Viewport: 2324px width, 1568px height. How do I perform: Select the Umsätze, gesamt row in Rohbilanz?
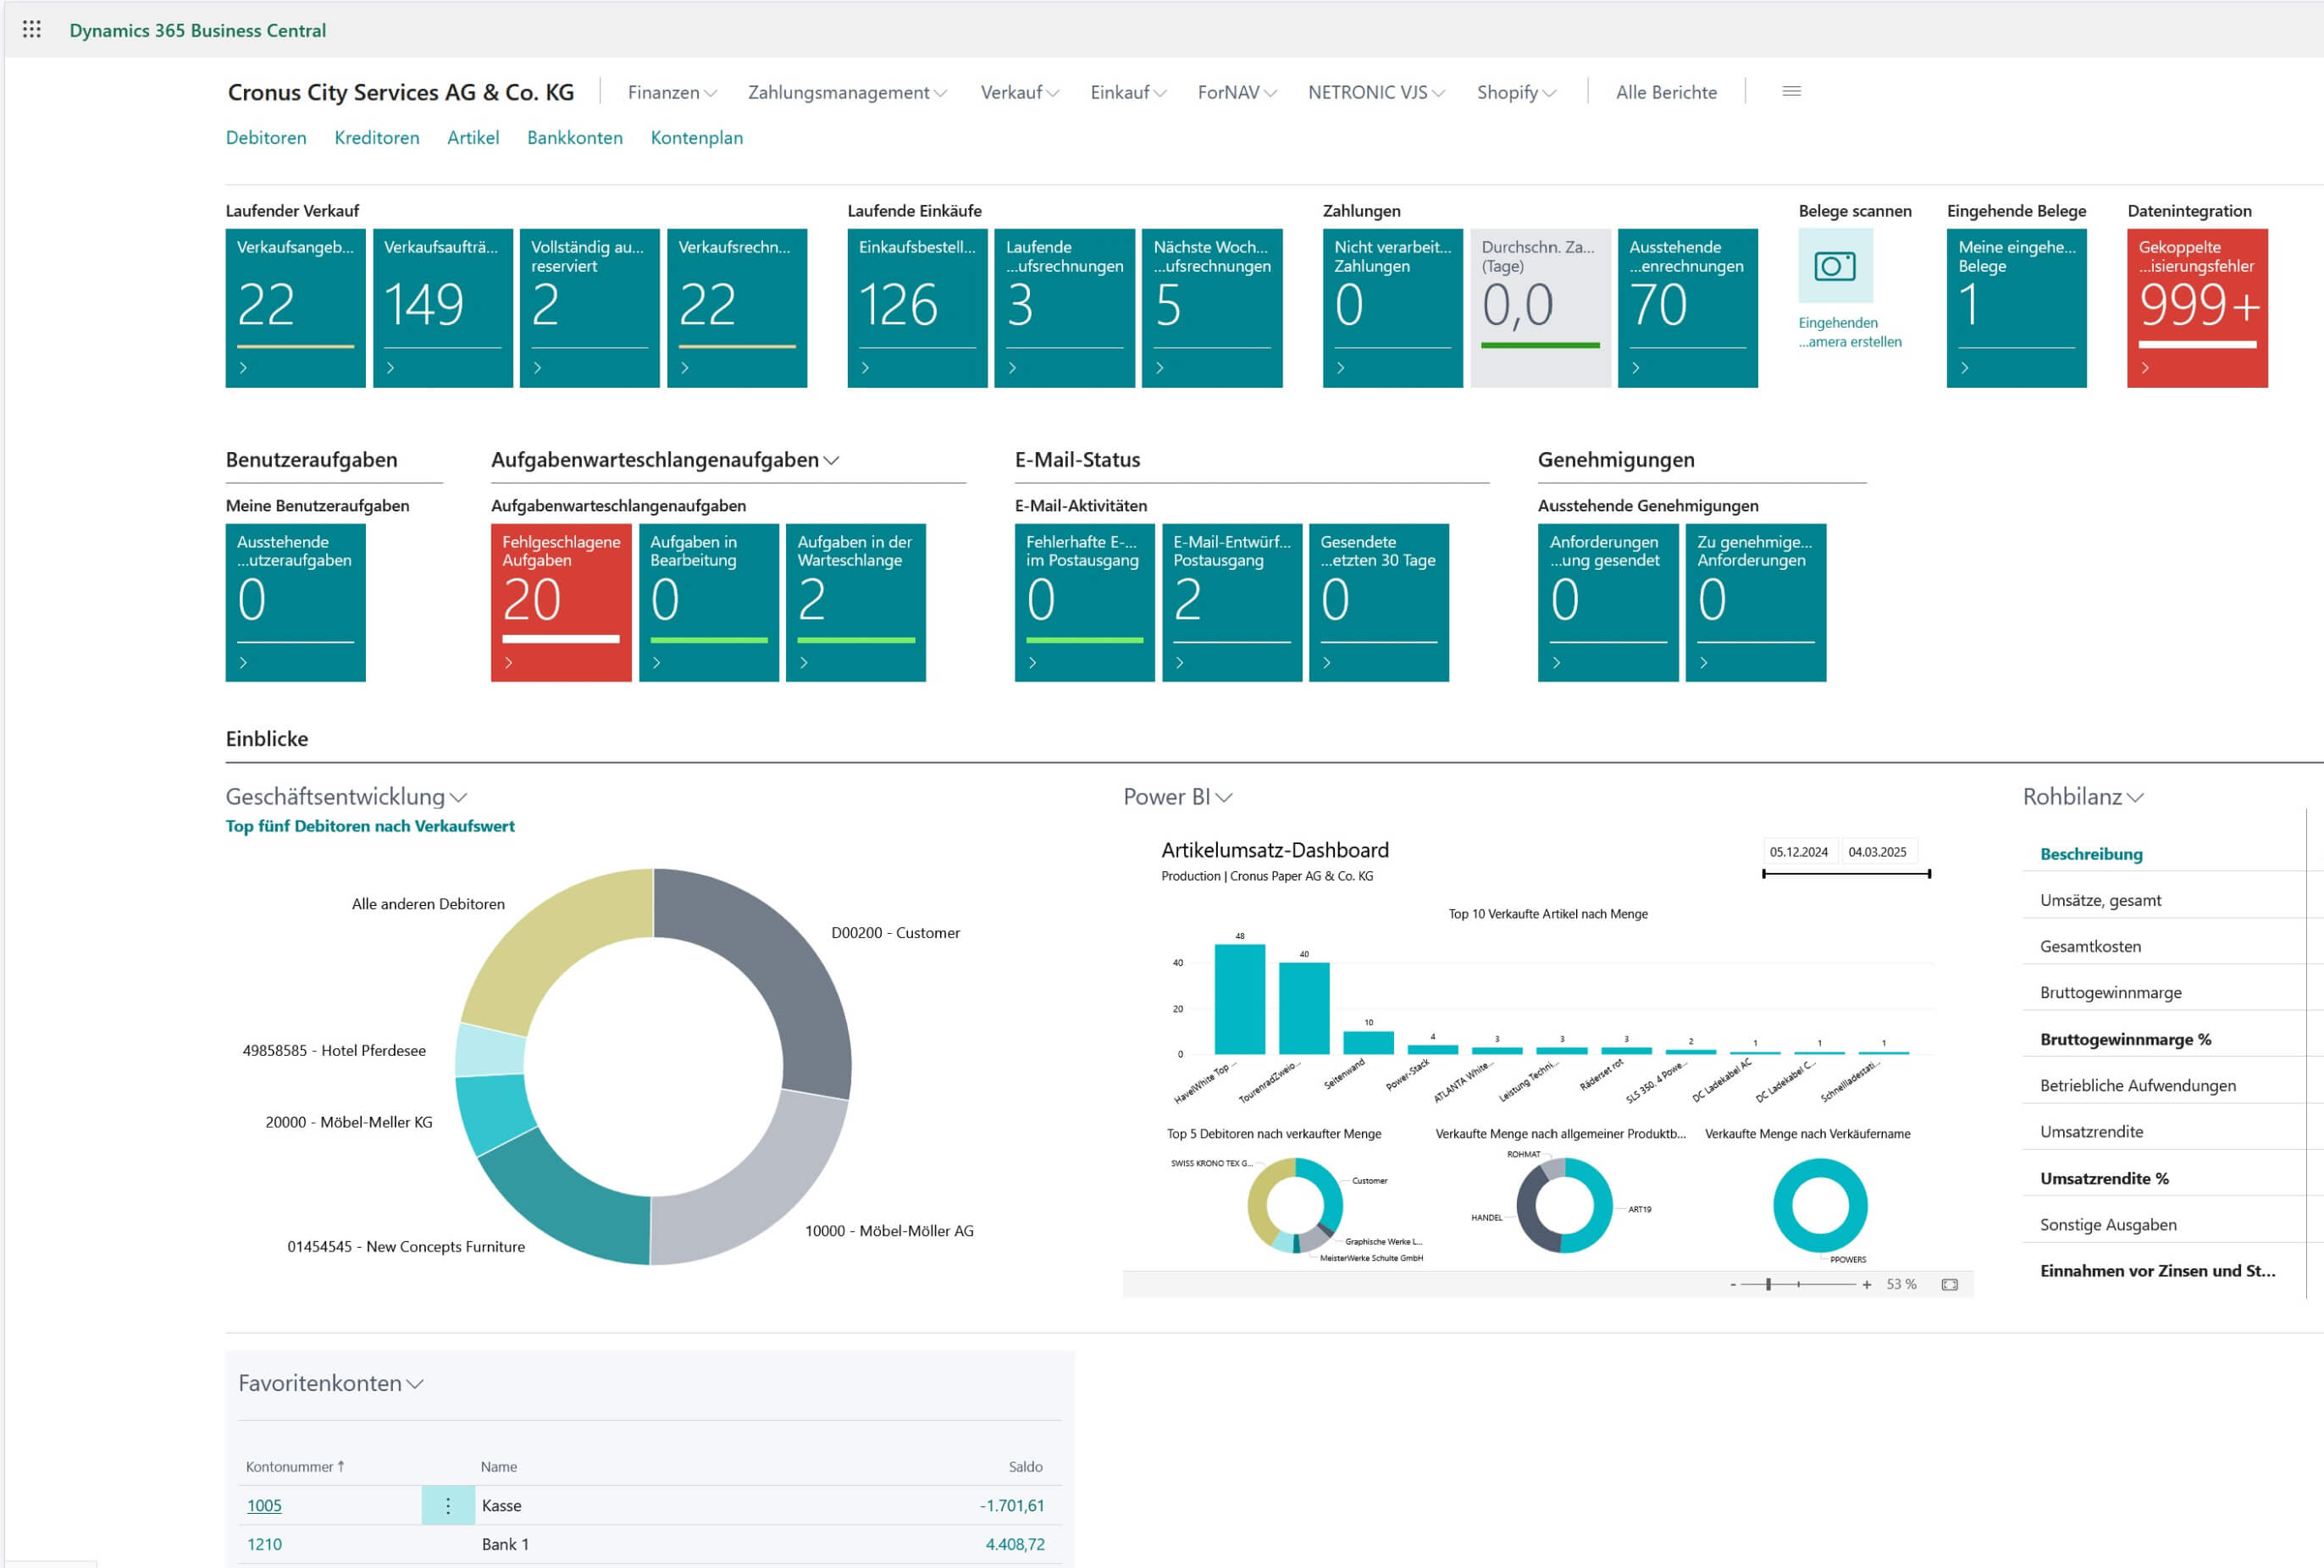coord(2164,901)
